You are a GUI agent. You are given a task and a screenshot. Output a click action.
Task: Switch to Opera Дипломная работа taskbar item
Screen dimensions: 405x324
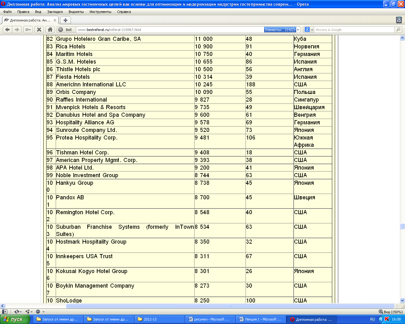point(312,319)
